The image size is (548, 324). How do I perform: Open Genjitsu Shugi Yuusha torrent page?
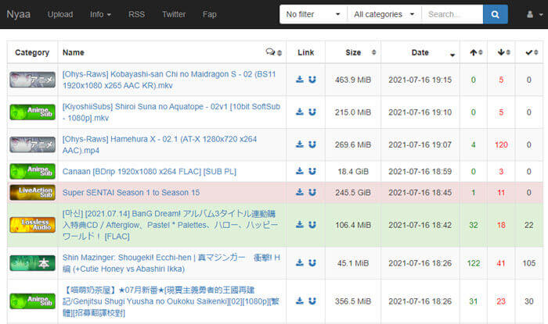click(171, 301)
